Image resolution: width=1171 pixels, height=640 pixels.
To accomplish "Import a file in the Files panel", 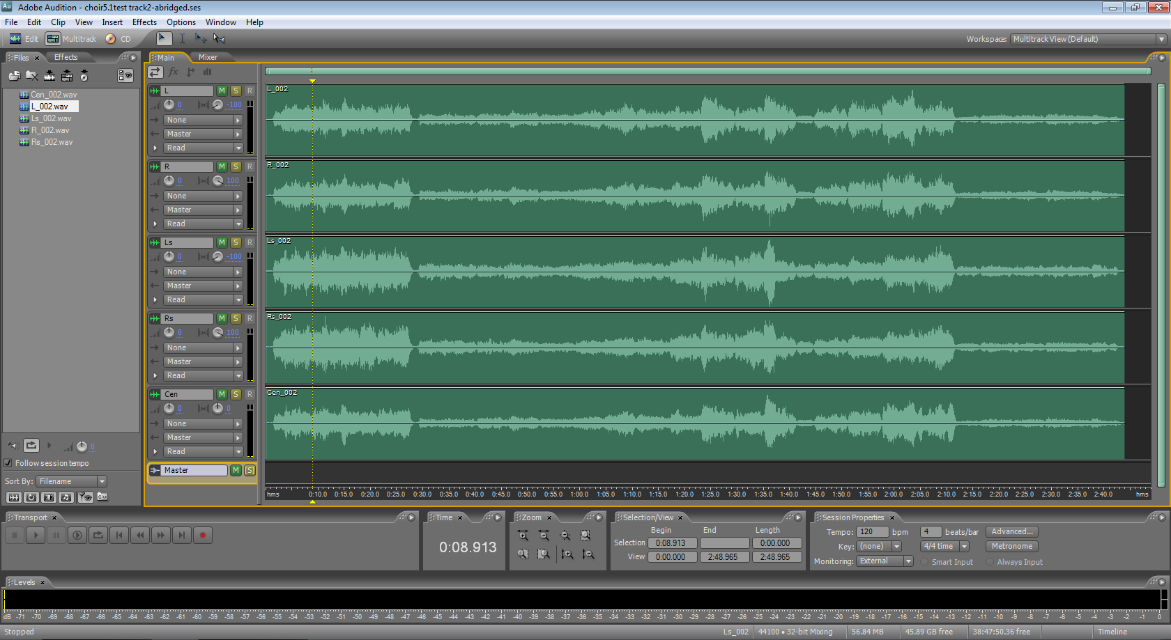I will (14, 75).
